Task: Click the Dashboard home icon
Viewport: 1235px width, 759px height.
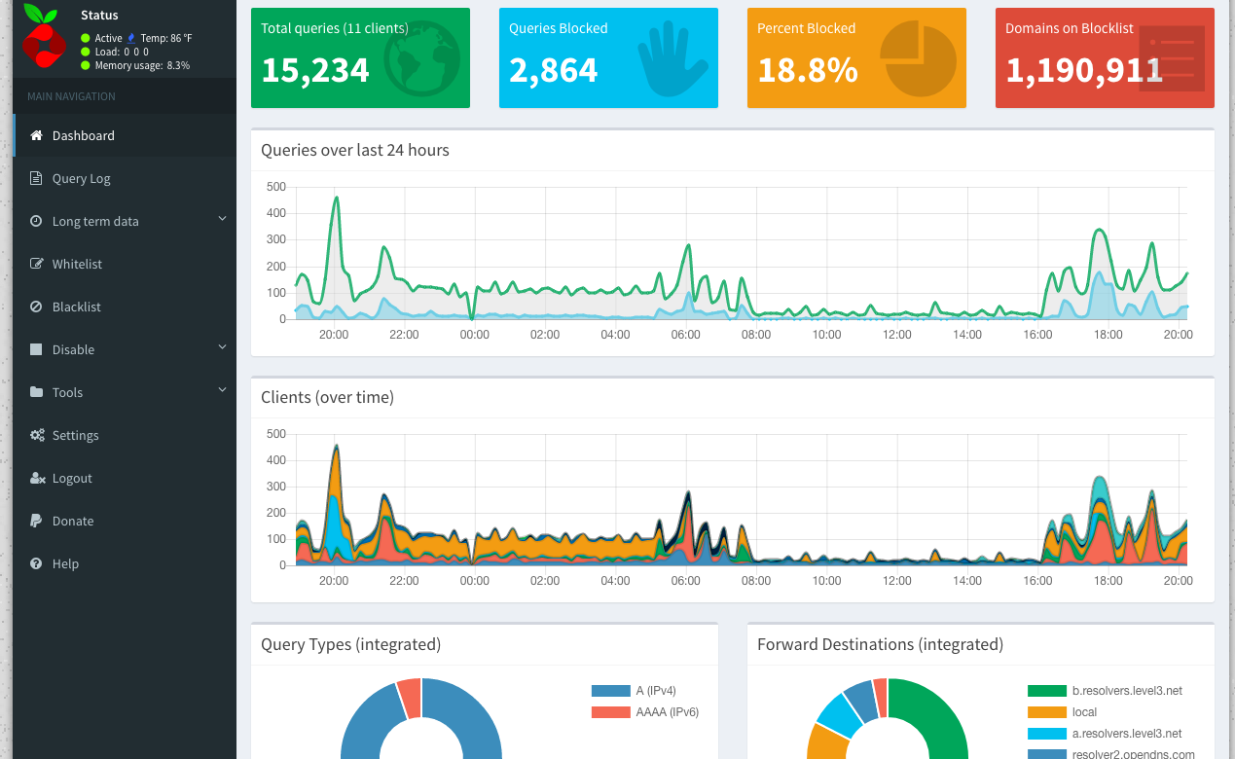Action: coord(37,135)
